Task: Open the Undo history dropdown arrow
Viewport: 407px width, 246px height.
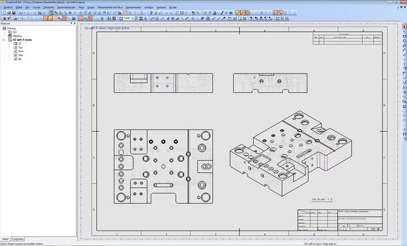Action: 24,12
